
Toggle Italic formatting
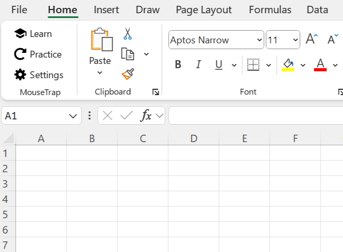point(198,64)
